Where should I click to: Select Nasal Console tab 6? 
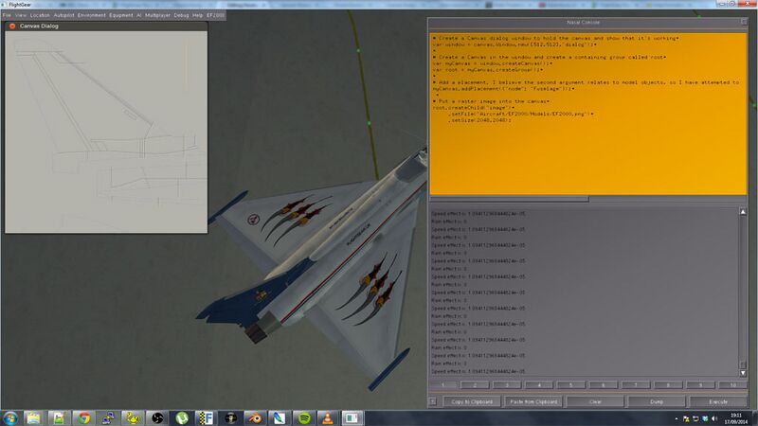604,385
